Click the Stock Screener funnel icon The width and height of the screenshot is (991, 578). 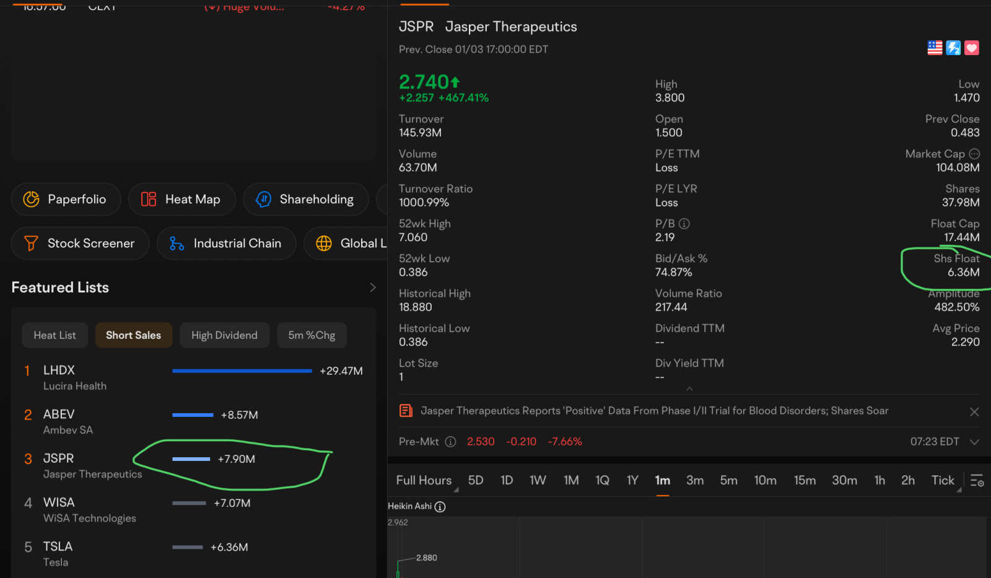click(31, 243)
